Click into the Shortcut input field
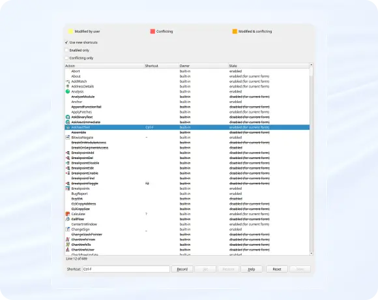 pos(126,269)
